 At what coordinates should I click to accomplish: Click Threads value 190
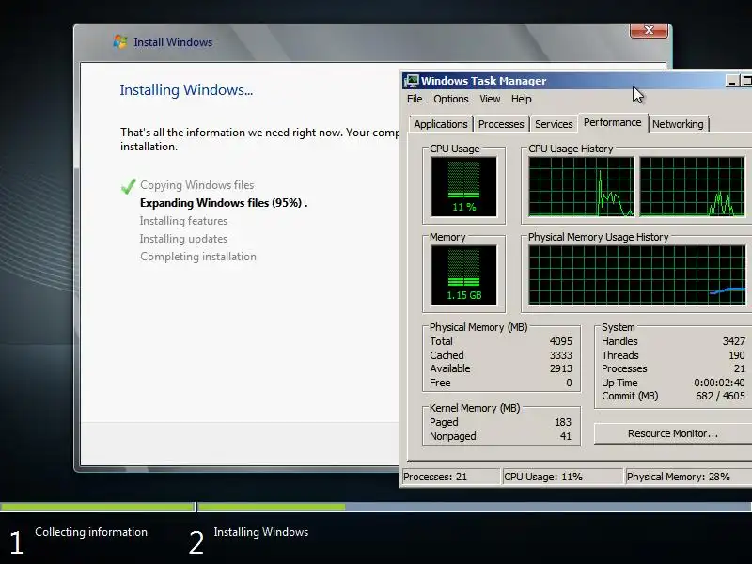[x=737, y=355]
